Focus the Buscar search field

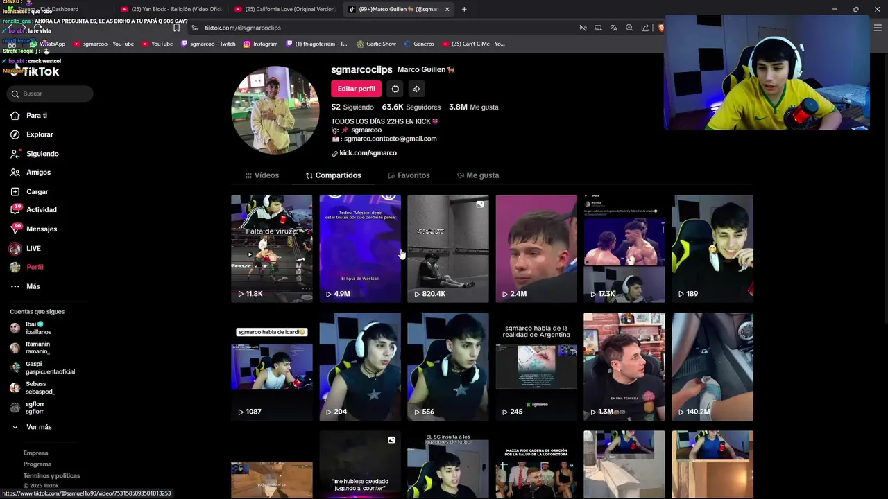click(50, 94)
